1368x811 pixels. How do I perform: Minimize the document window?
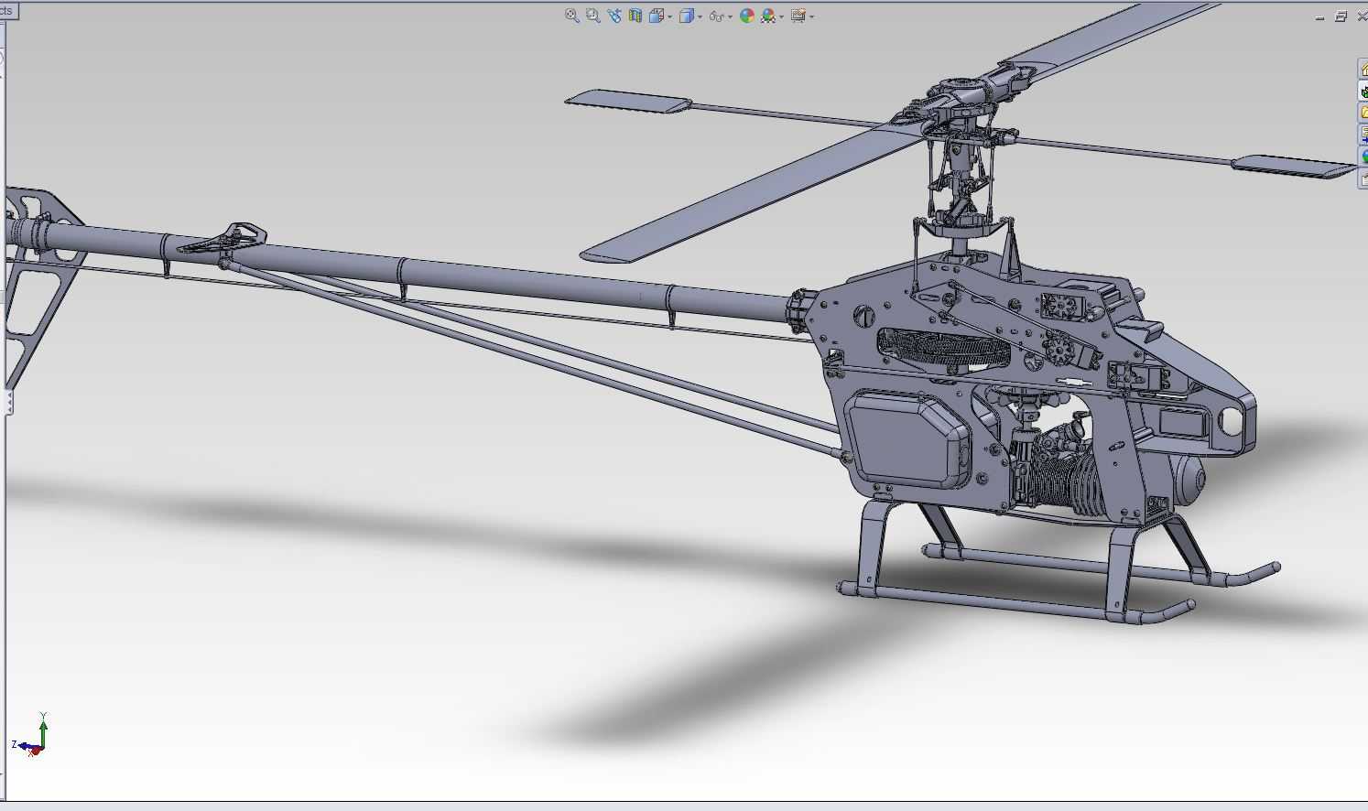pyautogui.click(x=1319, y=16)
